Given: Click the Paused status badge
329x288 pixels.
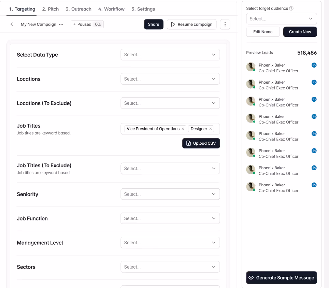Looking at the screenshot, I should coord(87,24).
